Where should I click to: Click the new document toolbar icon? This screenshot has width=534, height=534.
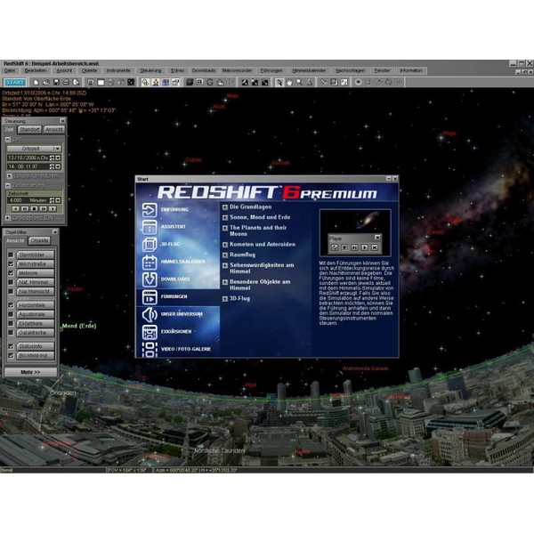tap(36, 82)
